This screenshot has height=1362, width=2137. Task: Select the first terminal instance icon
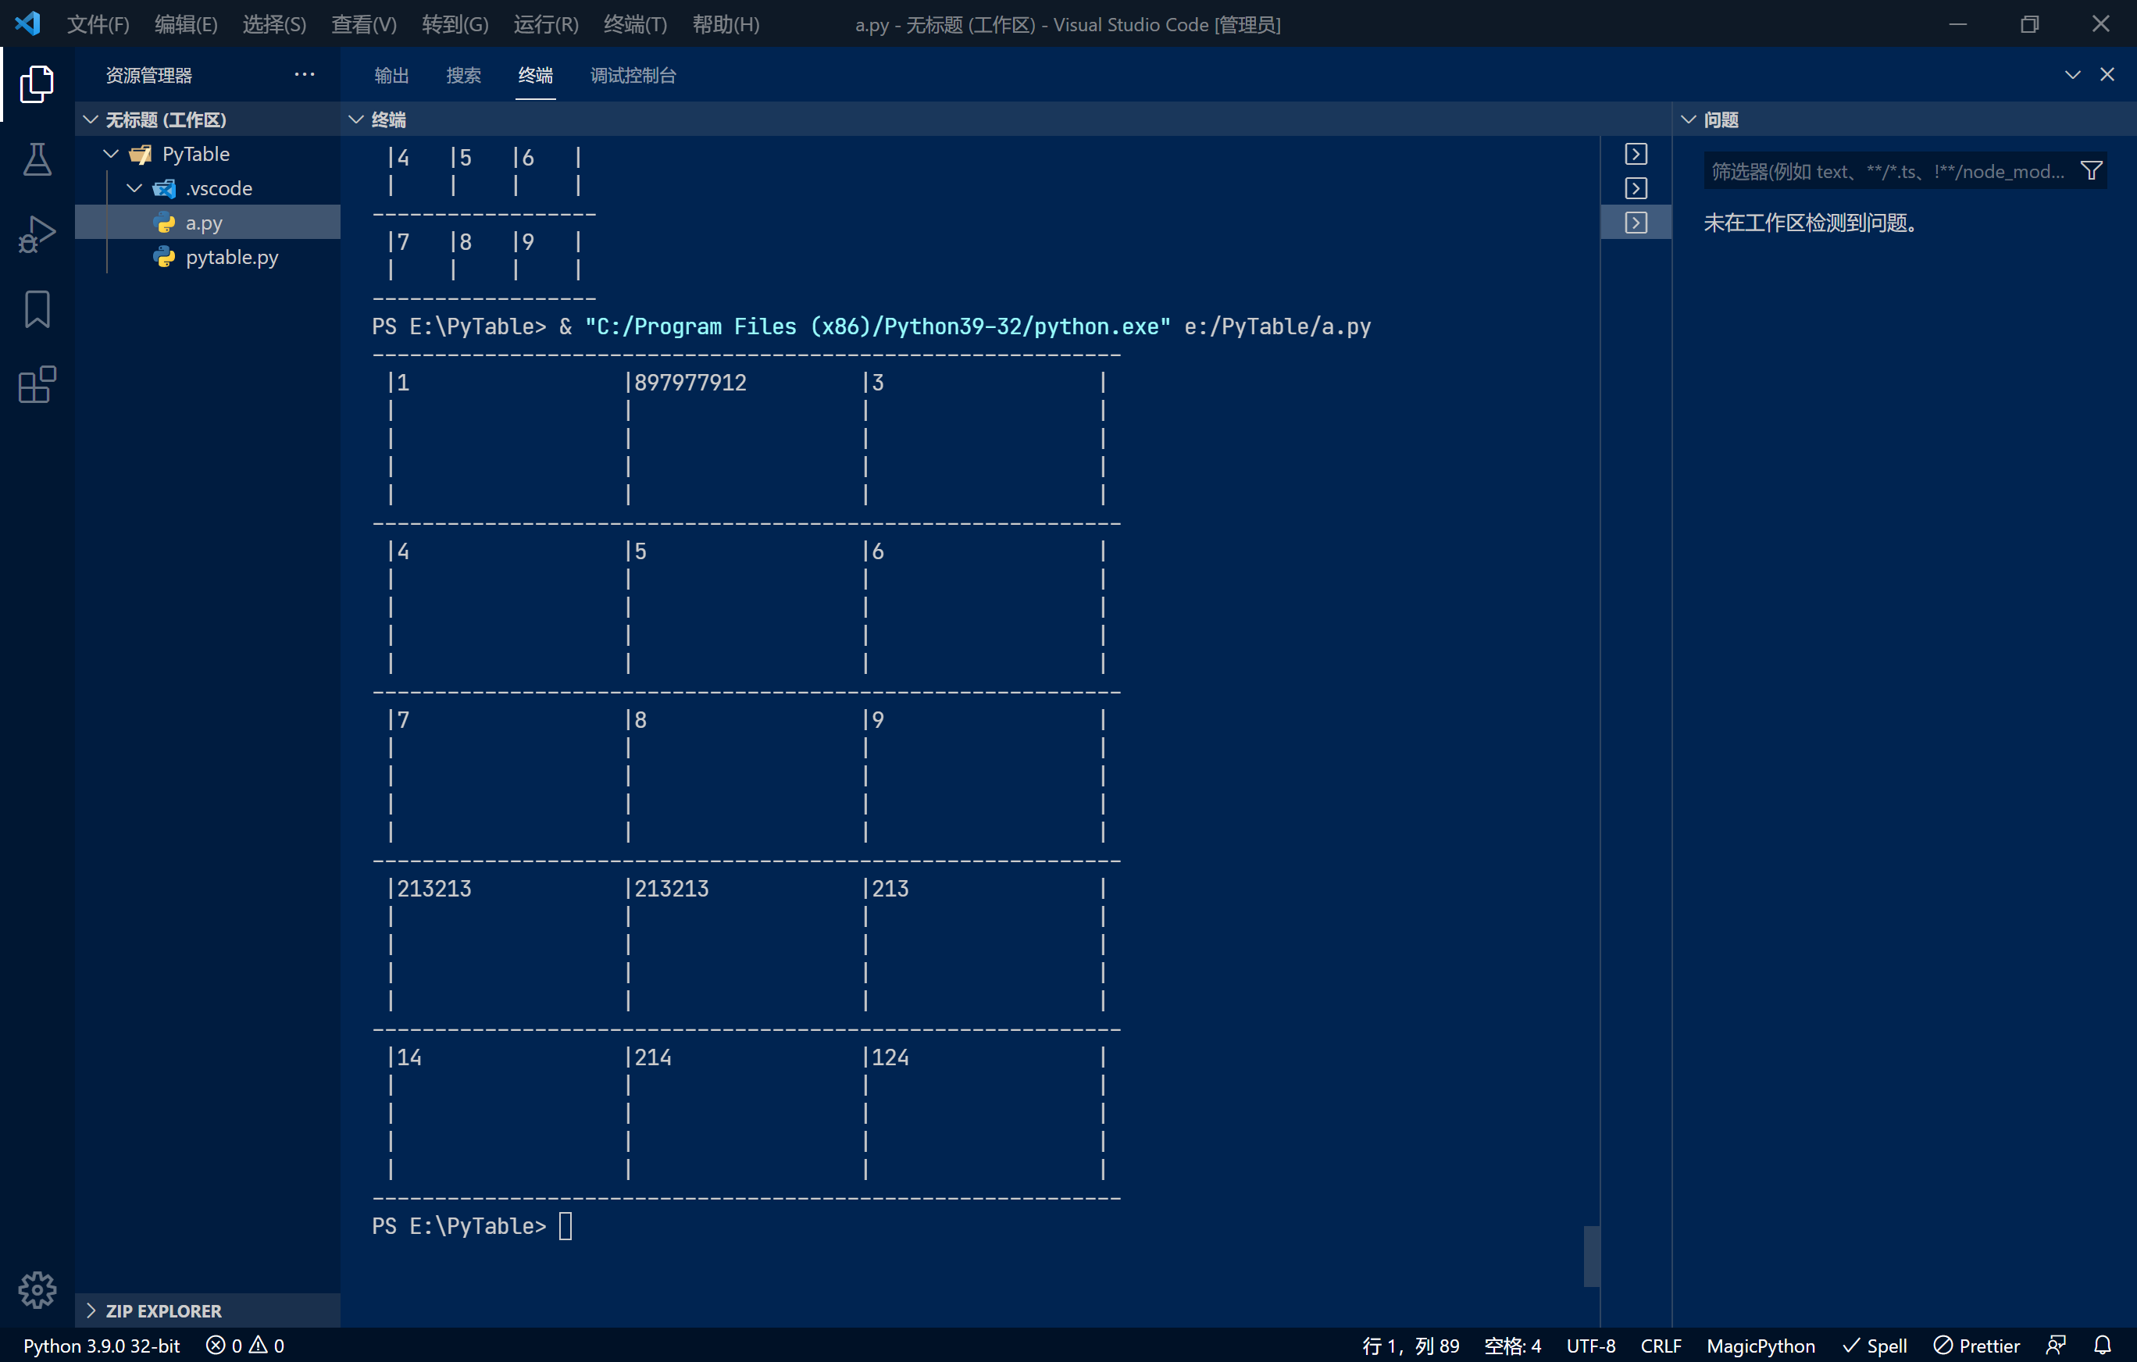point(1636,154)
